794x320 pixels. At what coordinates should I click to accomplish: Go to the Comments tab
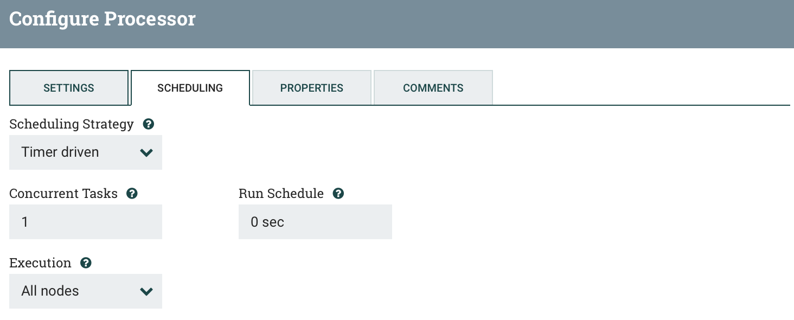tap(433, 88)
